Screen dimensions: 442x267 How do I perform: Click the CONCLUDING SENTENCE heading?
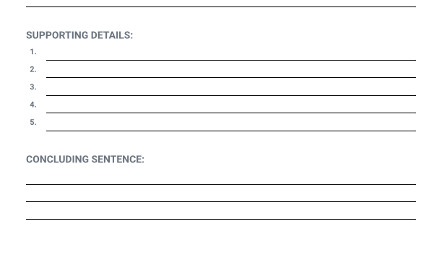point(85,159)
